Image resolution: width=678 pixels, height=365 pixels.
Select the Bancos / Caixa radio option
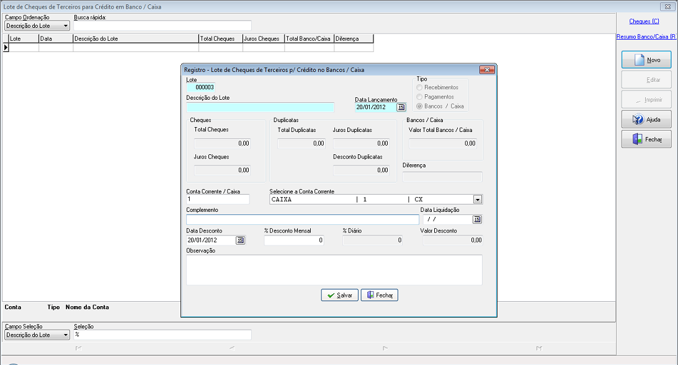click(x=419, y=106)
